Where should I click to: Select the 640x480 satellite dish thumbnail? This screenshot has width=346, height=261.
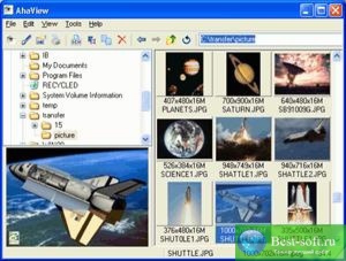(302, 74)
